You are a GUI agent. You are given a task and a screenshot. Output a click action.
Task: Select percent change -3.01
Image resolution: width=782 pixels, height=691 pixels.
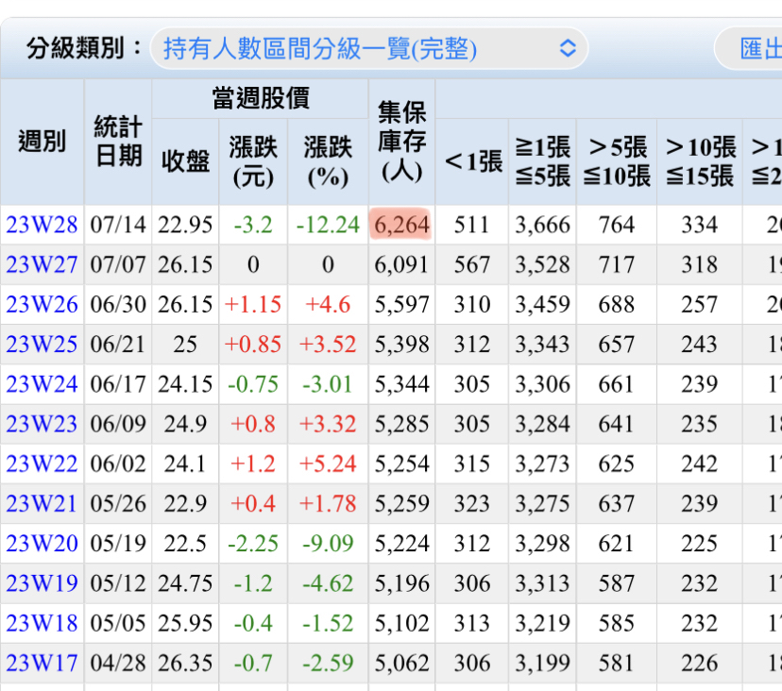pos(328,384)
